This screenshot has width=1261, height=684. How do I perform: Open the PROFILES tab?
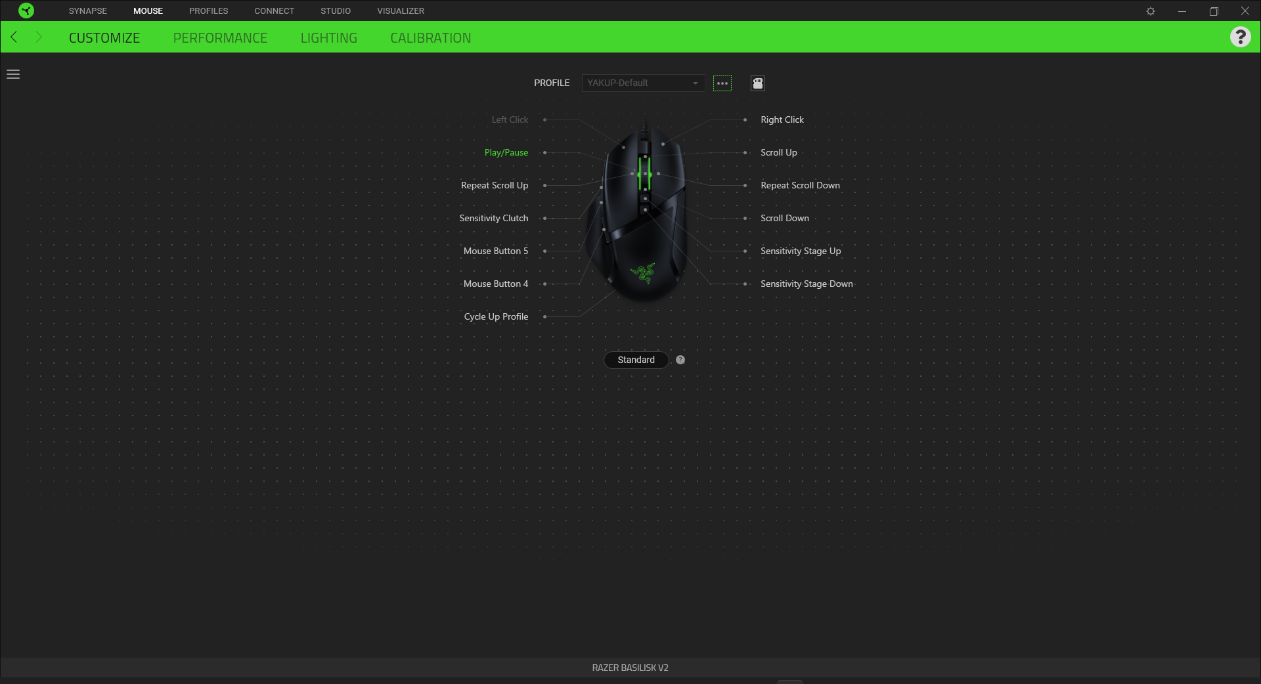click(x=209, y=11)
